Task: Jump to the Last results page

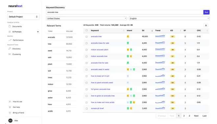Action: (x=205, y=116)
